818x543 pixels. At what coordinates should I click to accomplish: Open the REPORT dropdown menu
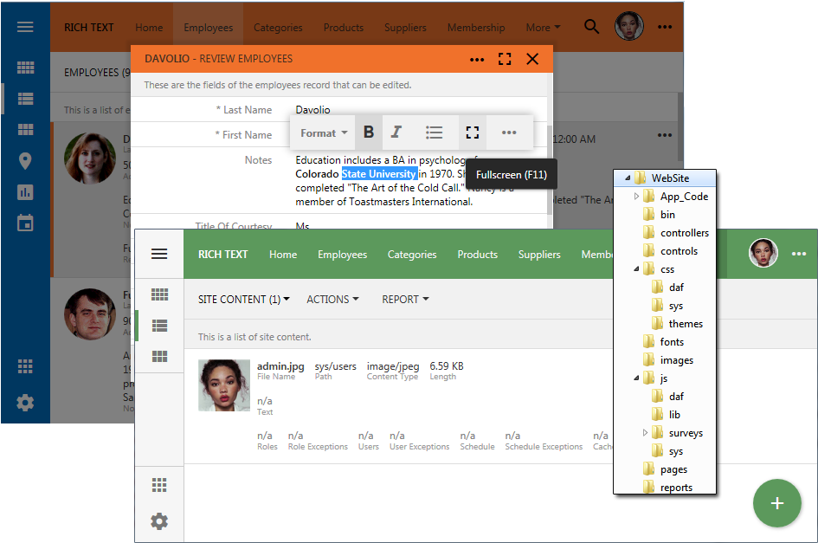pos(404,299)
